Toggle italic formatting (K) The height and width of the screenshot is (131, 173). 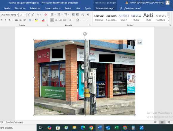(x=5, y=20)
